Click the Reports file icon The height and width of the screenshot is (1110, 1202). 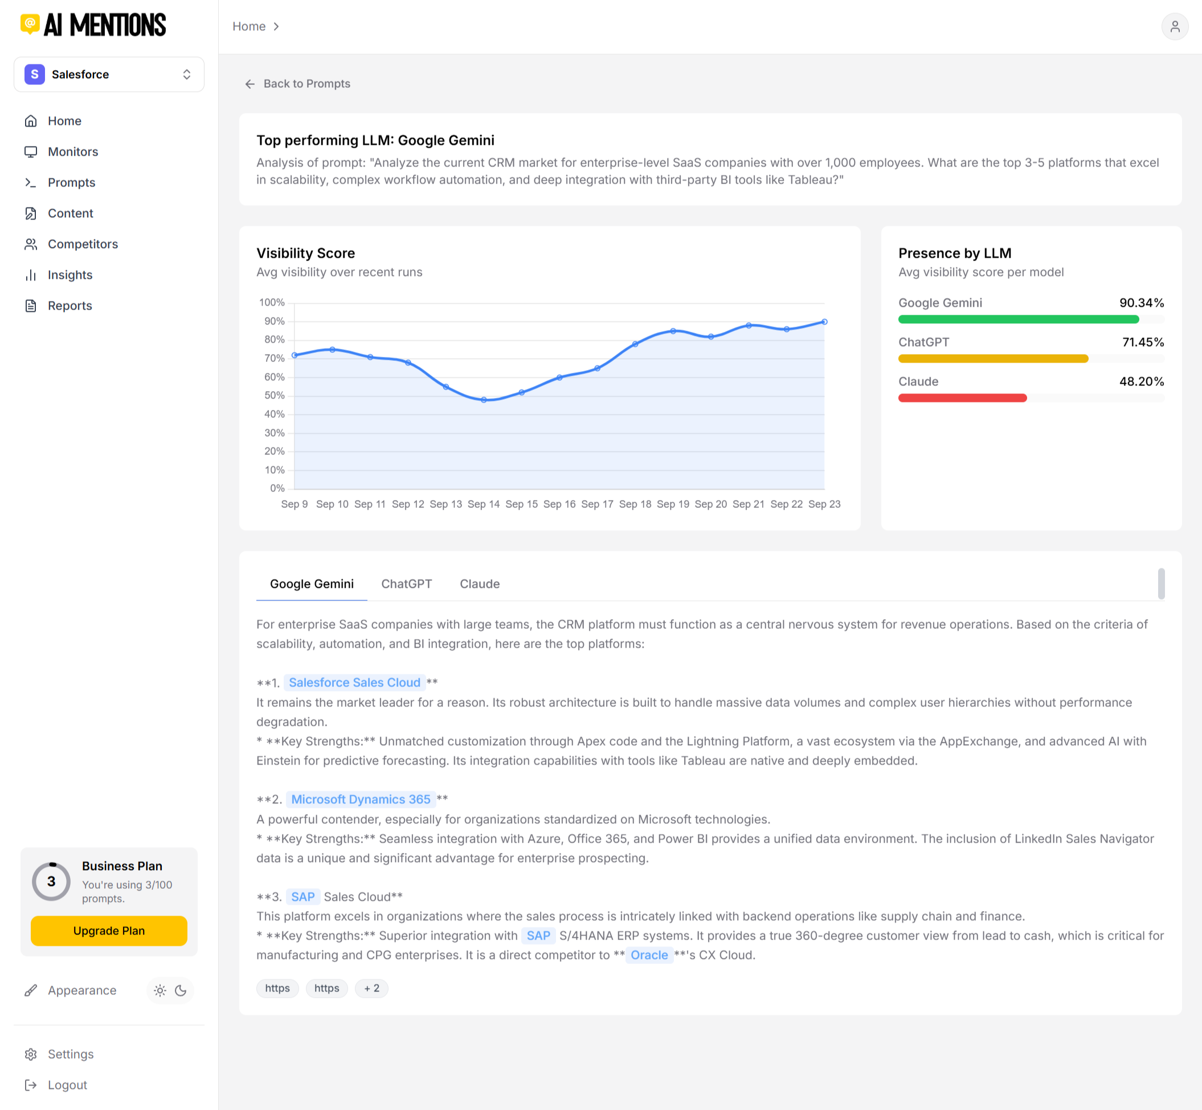click(31, 306)
